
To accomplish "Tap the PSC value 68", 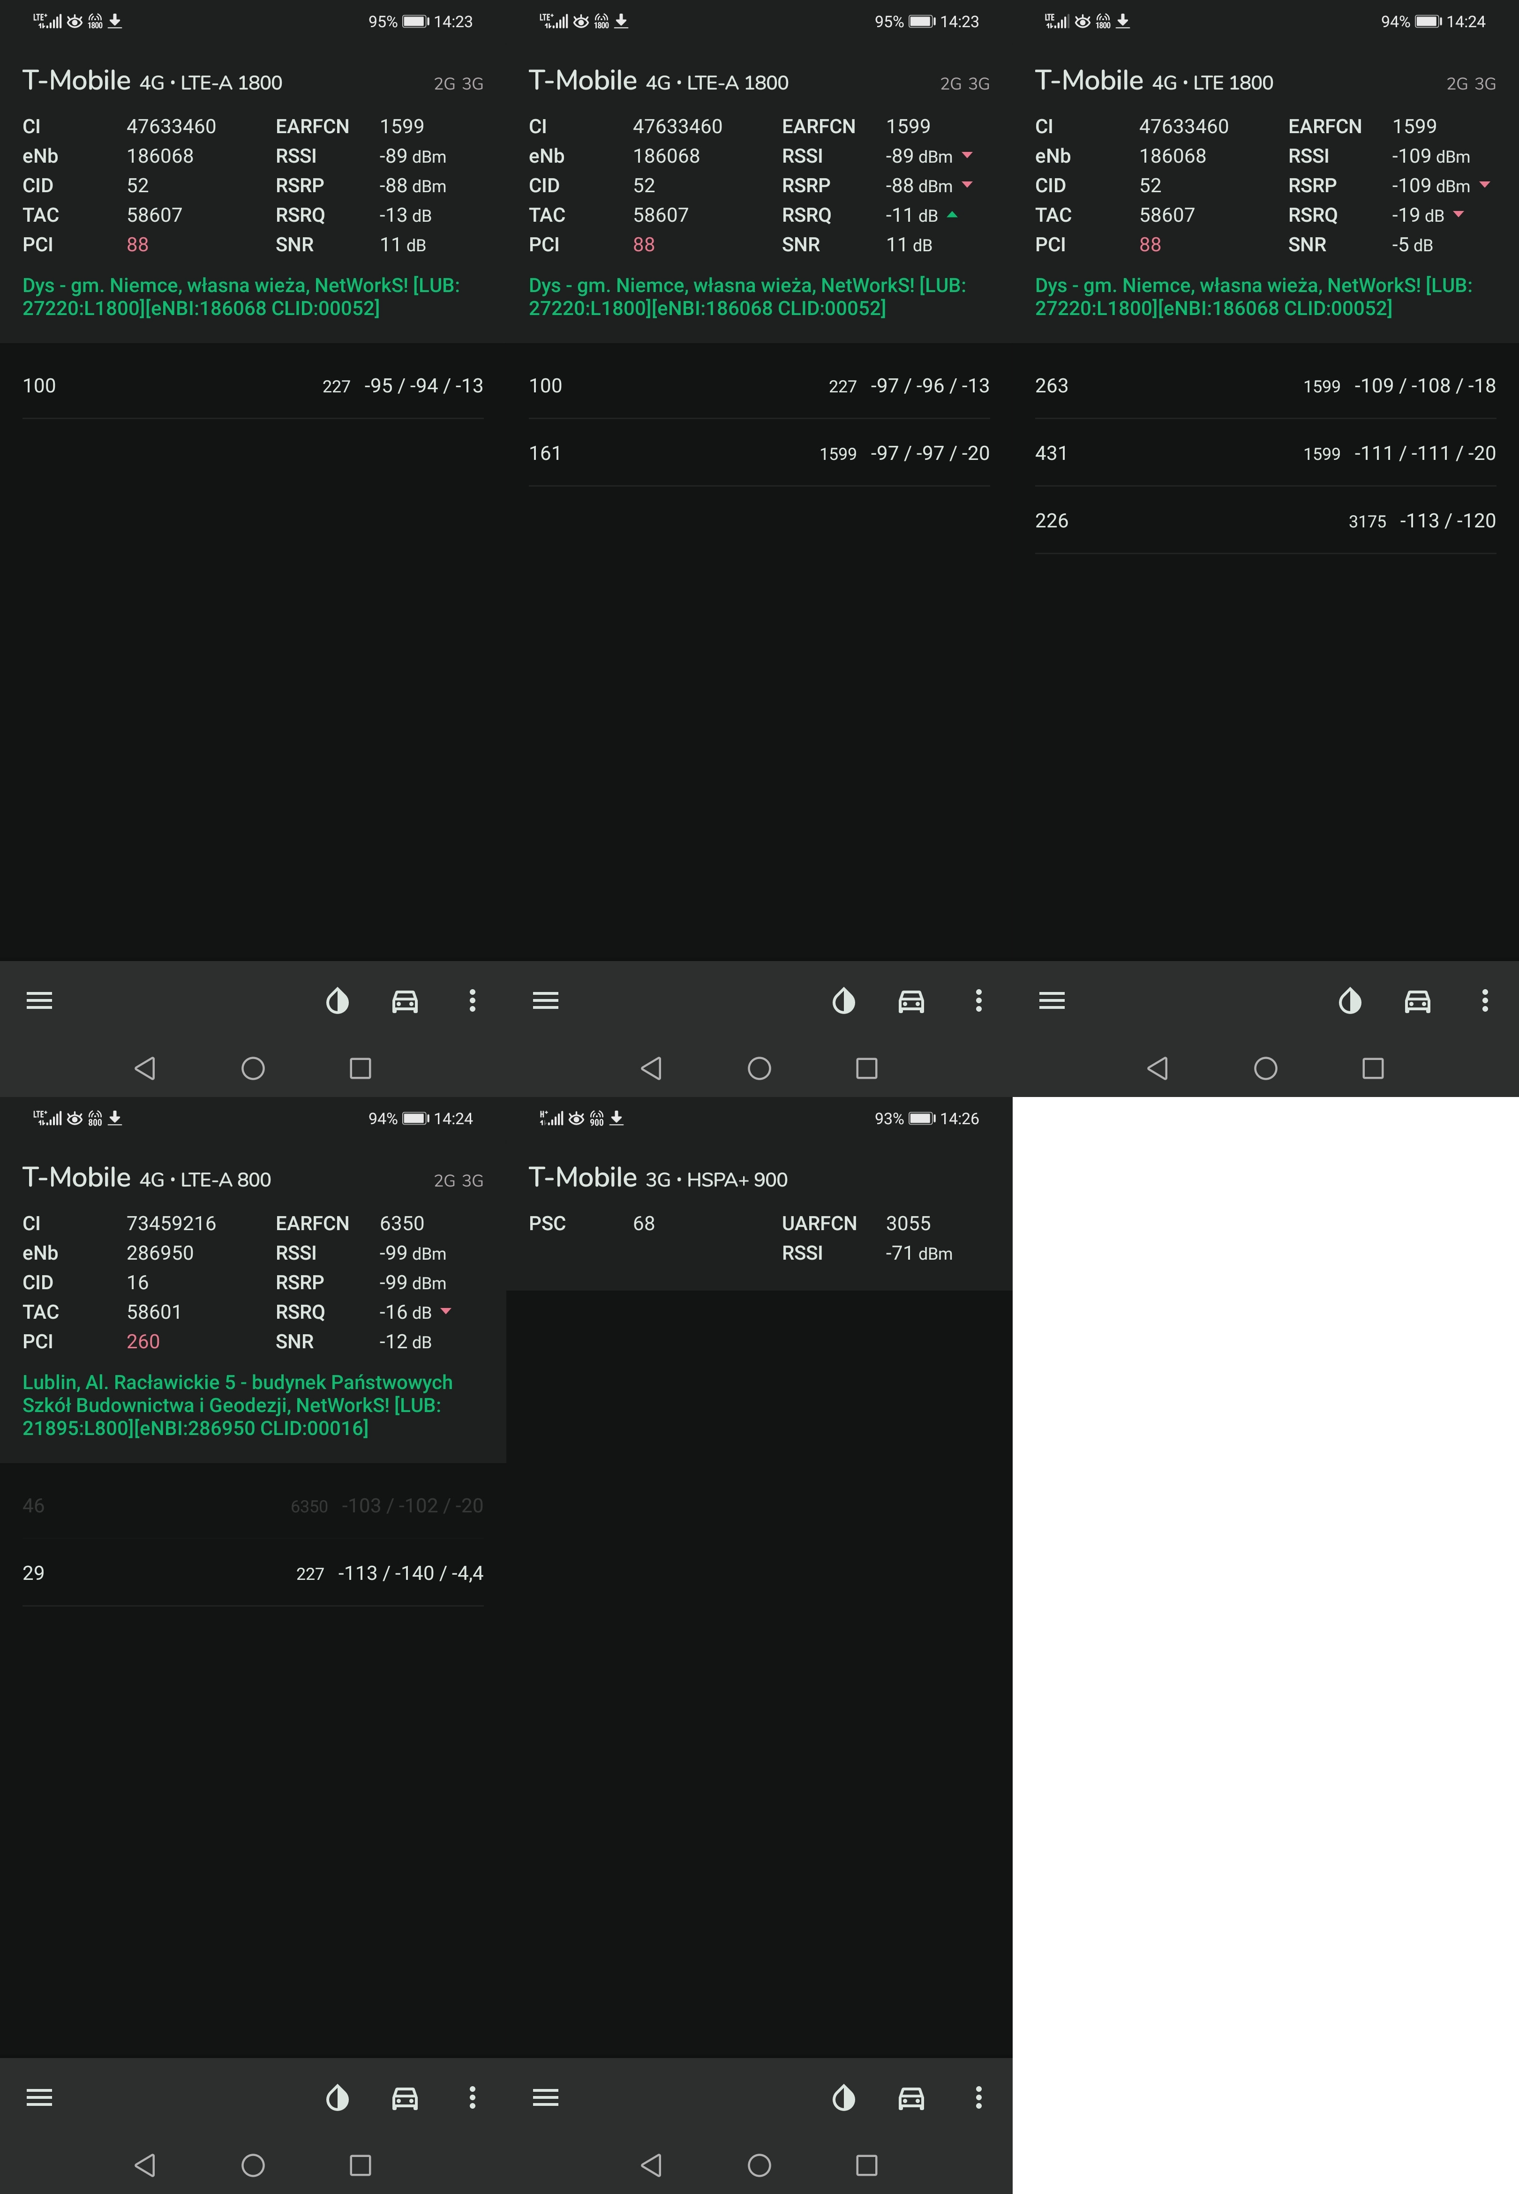I will point(643,1224).
